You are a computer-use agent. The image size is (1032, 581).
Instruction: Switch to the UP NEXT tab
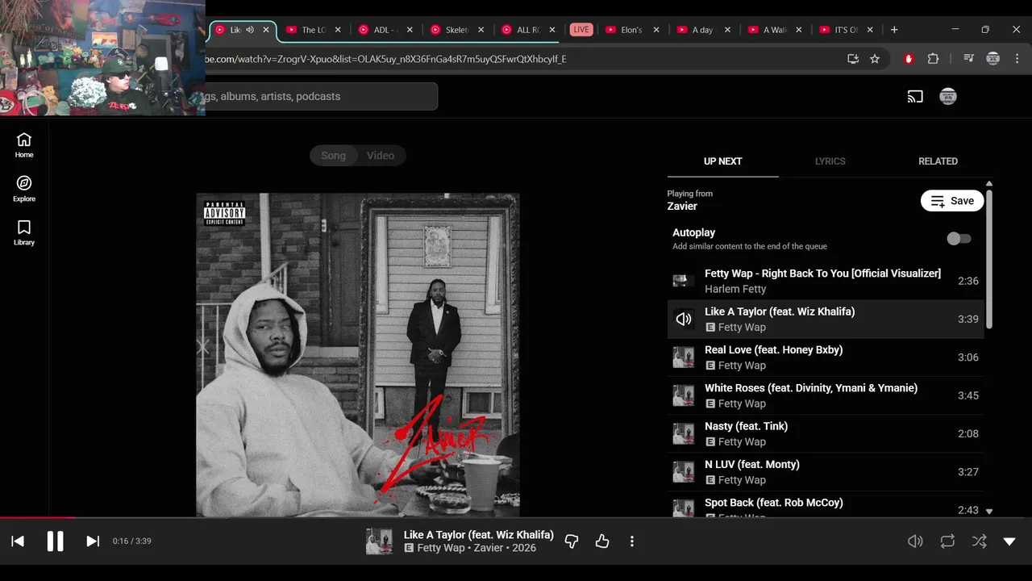(x=722, y=161)
